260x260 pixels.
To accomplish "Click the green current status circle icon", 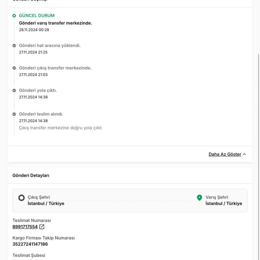I will click(14, 16).
